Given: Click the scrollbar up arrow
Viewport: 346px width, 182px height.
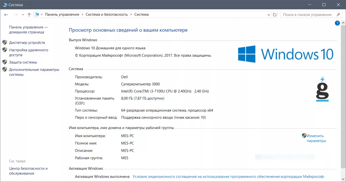Looking at the screenshot, I should coord(343,23).
